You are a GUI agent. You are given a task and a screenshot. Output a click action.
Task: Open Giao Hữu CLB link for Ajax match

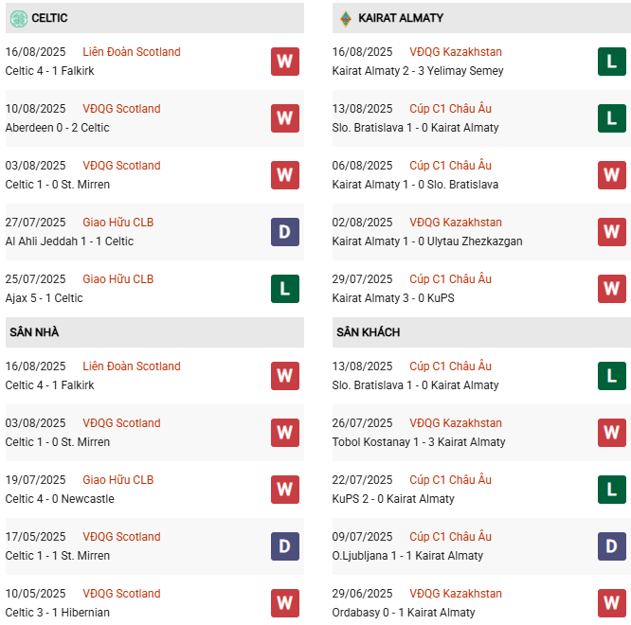coord(117,279)
